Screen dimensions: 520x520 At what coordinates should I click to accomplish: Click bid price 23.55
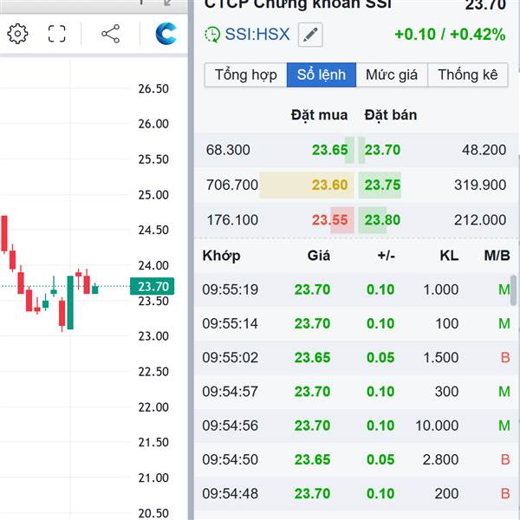pyautogui.click(x=329, y=220)
